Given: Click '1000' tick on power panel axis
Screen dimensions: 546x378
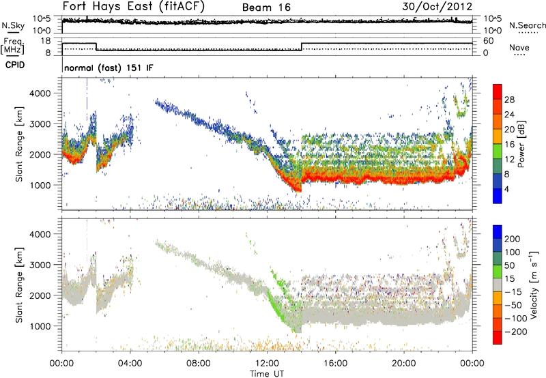Looking at the screenshot, I should tap(40, 185).
